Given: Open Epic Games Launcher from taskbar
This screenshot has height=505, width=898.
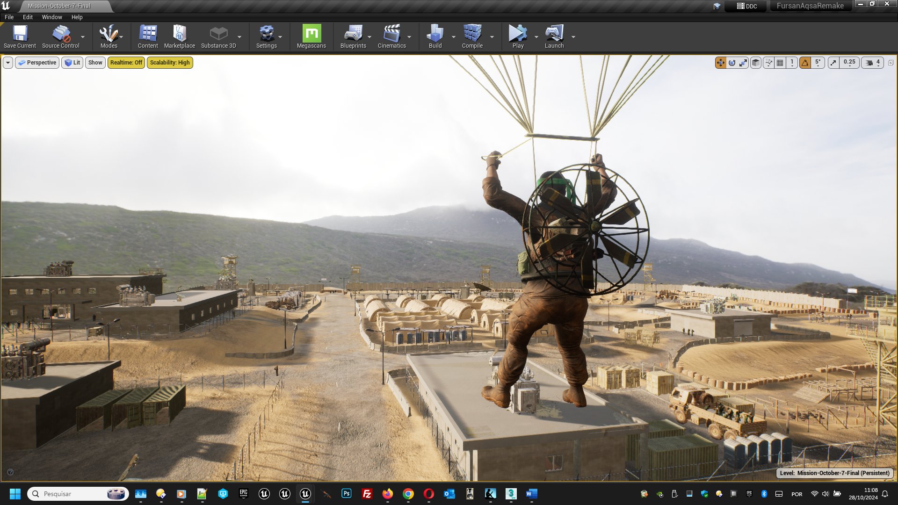Looking at the screenshot, I should pyautogui.click(x=243, y=494).
